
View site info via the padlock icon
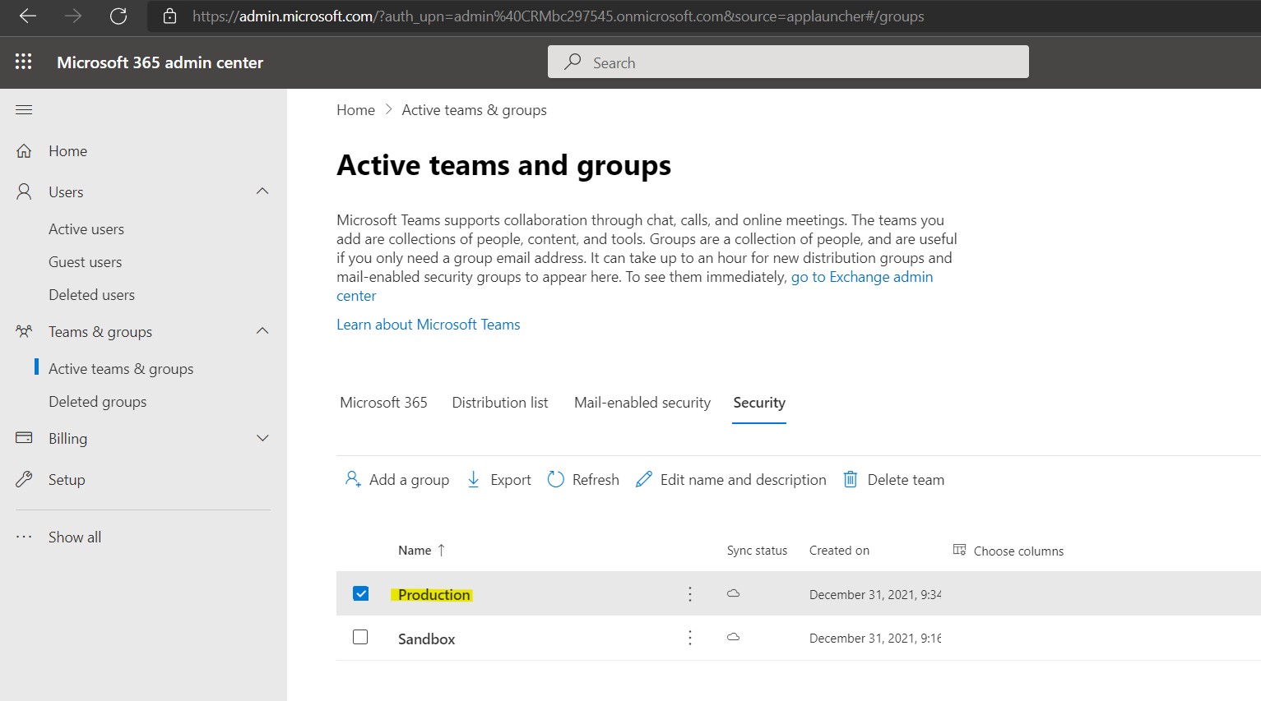pyautogui.click(x=169, y=16)
